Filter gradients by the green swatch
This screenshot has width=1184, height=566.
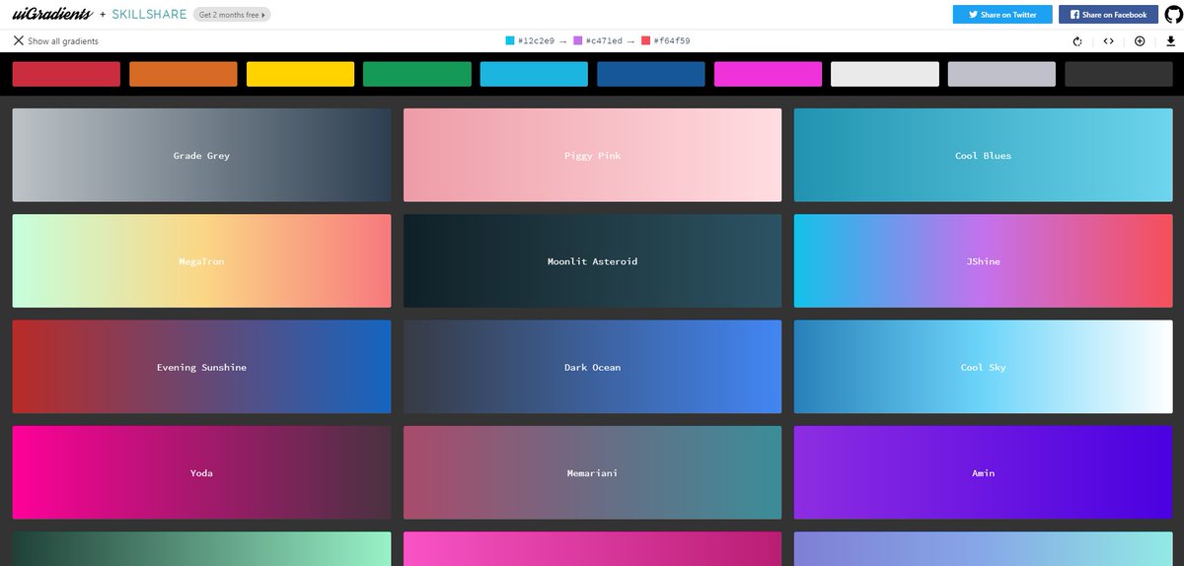click(x=417, y=74)
